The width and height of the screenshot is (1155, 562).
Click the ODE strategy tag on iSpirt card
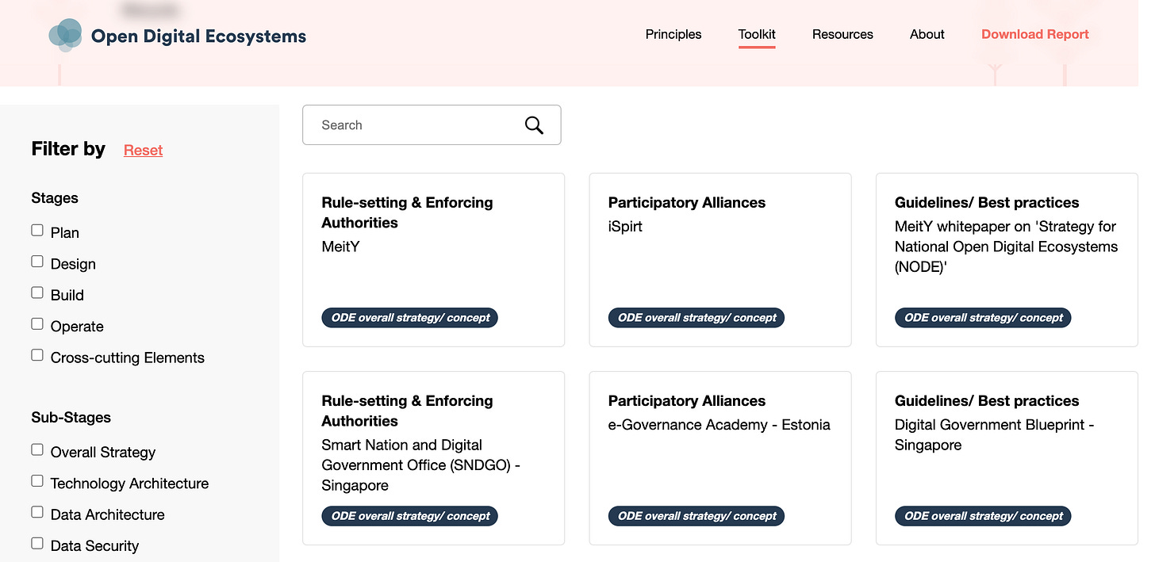click(x=696, y=318)
